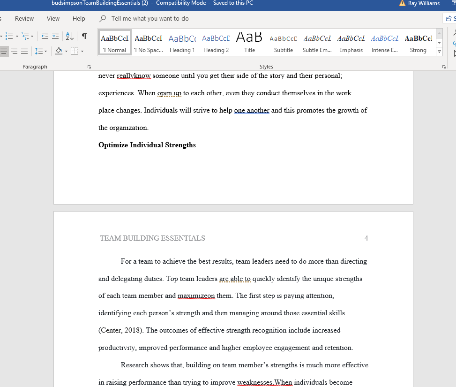Apply the No Spacing style

(x=149, y=42)
